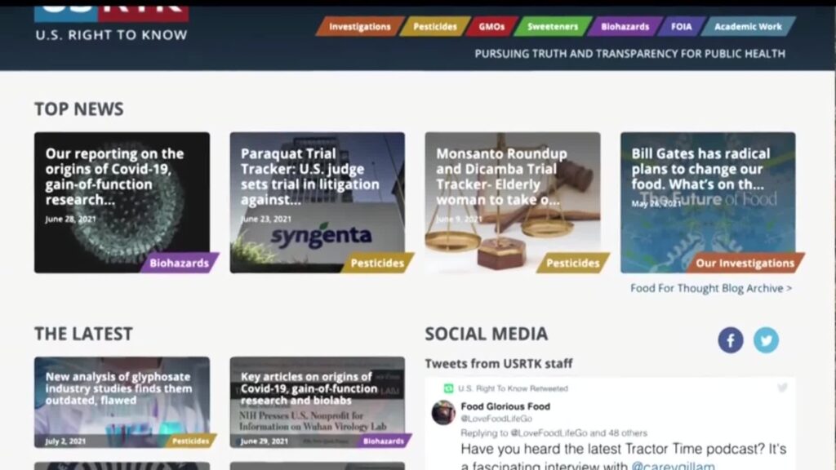The image size is (836, 470).
Task: Click Biohazards tag on Covid-19 reporting card
Action: point(179,263)
